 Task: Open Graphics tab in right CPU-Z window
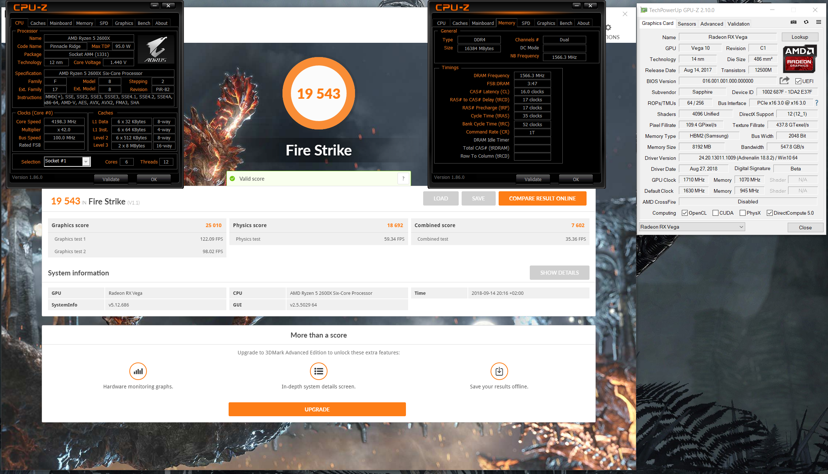[x=546, y=23]
